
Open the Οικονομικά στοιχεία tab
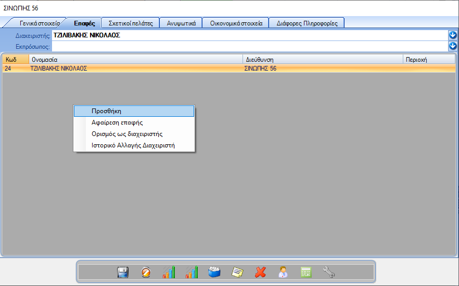[x=236, y=23]
